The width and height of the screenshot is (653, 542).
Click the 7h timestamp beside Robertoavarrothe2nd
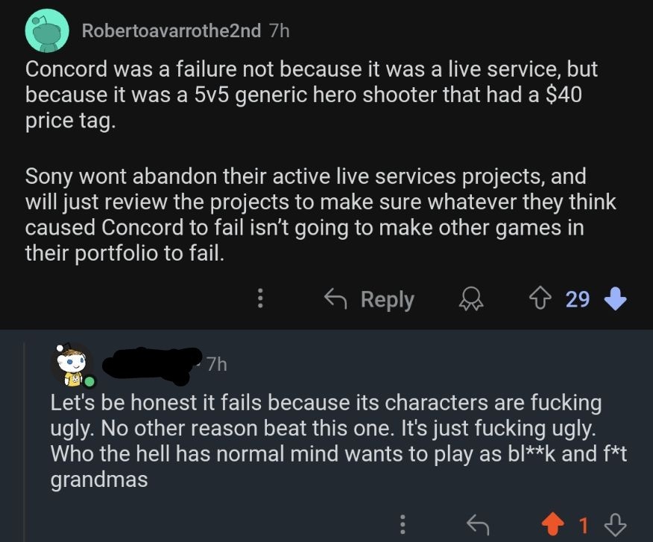(x=278, y=31)
